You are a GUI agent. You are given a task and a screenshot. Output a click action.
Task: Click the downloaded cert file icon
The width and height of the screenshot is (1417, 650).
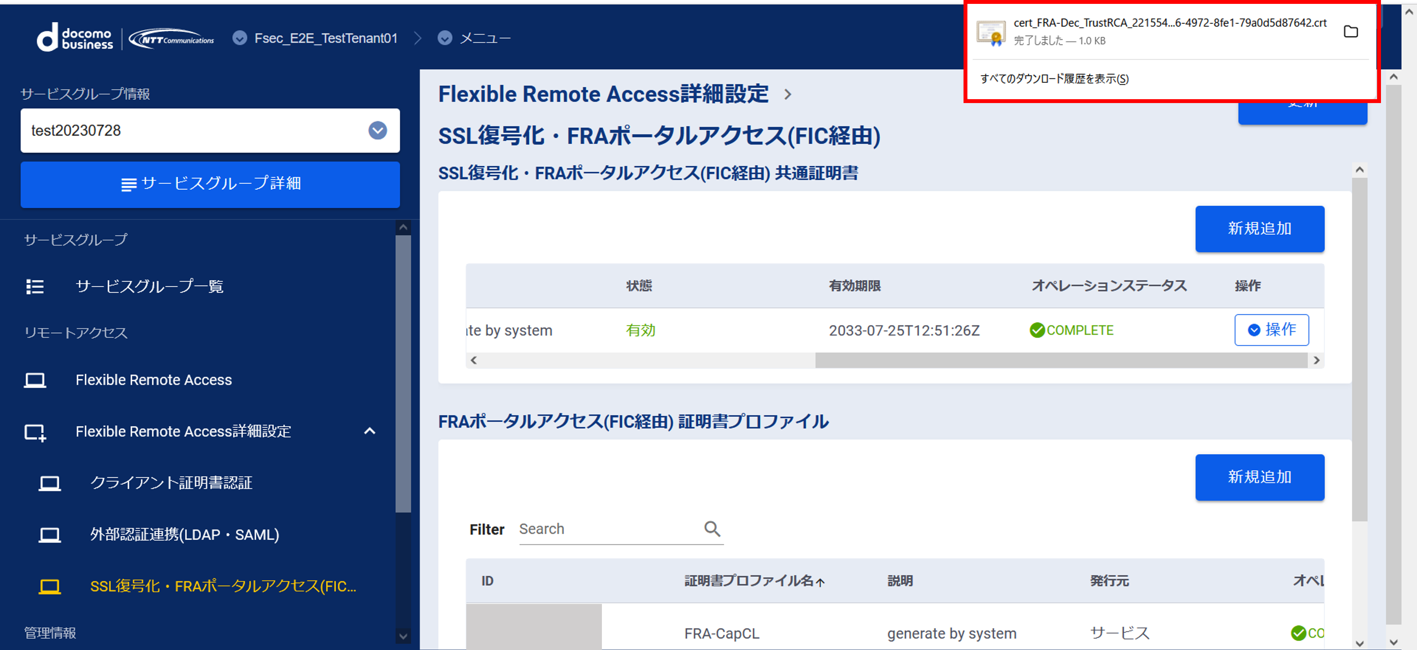(991, 33)
